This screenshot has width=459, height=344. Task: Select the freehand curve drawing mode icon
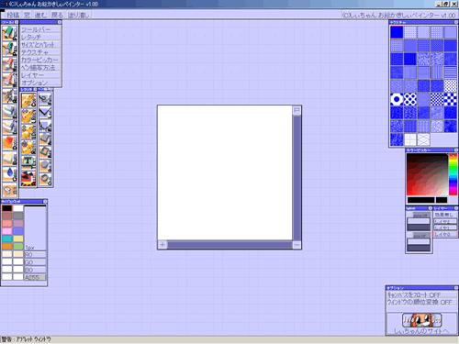click(x=45, y=99)
